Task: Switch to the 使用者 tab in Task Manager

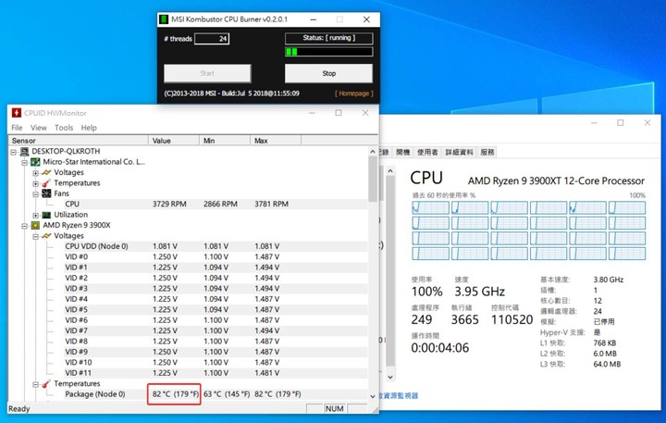Action: (427, 152)
